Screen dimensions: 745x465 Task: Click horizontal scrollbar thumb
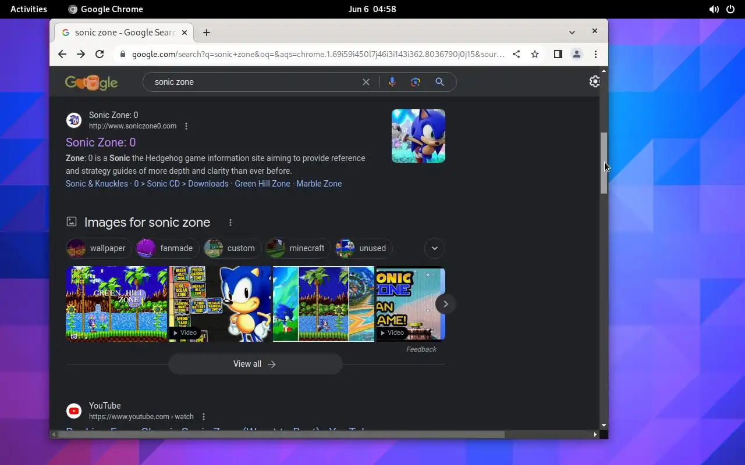281,434
